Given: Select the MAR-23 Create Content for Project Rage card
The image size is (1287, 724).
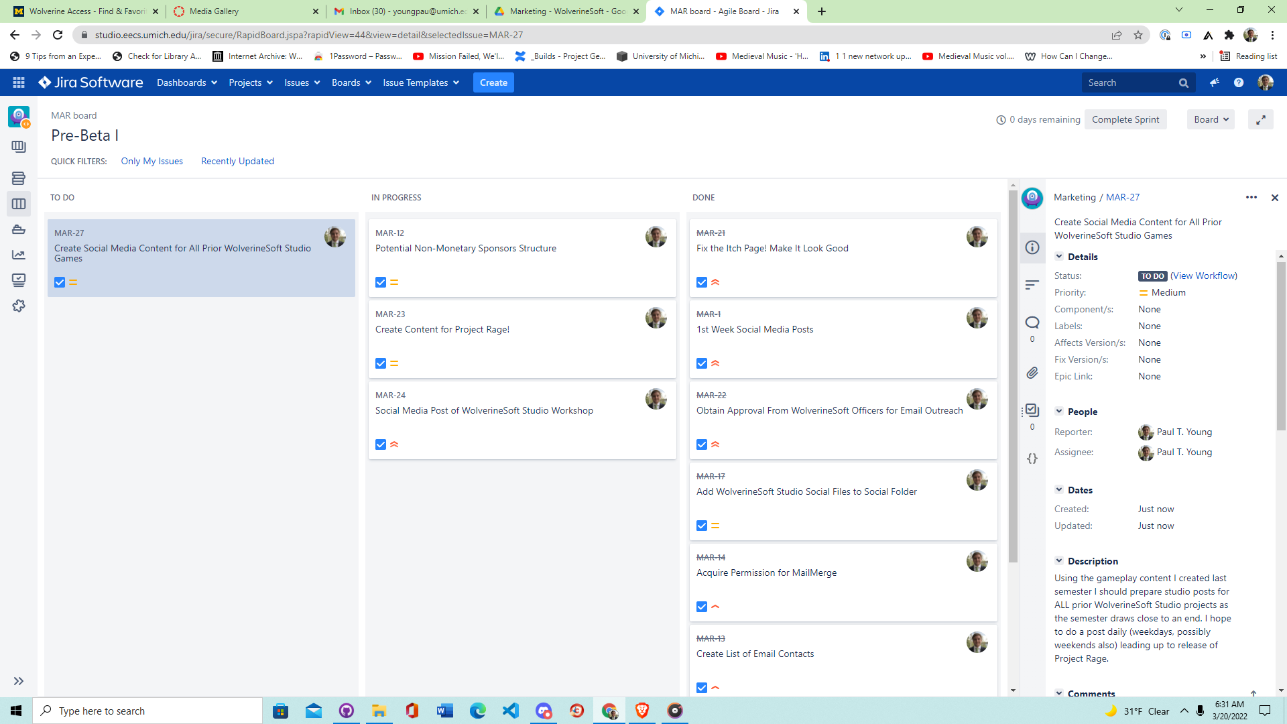Looking at the screenshot, I should 522,339.
